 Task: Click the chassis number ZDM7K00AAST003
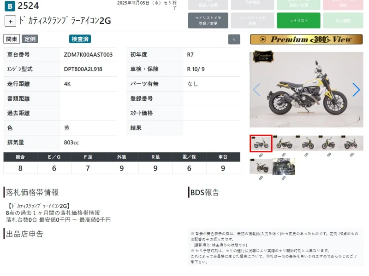(x=88, y=55)
